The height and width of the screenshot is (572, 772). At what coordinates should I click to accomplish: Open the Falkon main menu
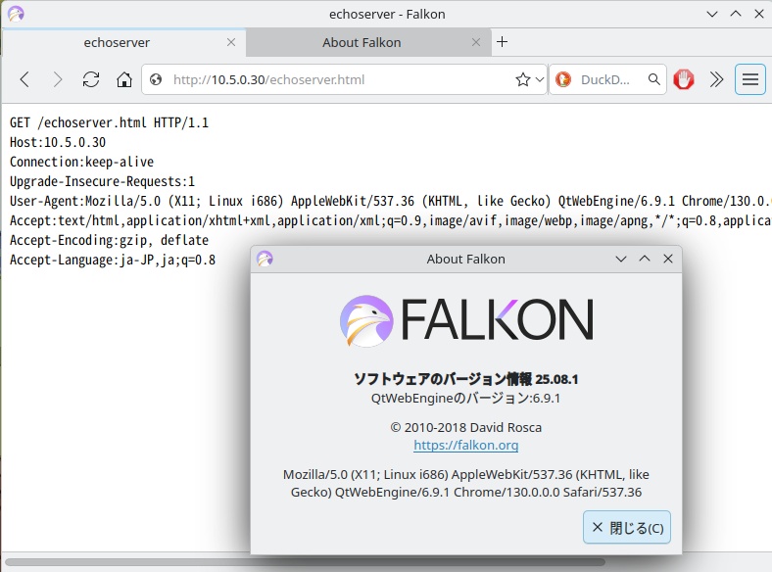[x=749, y=79]
